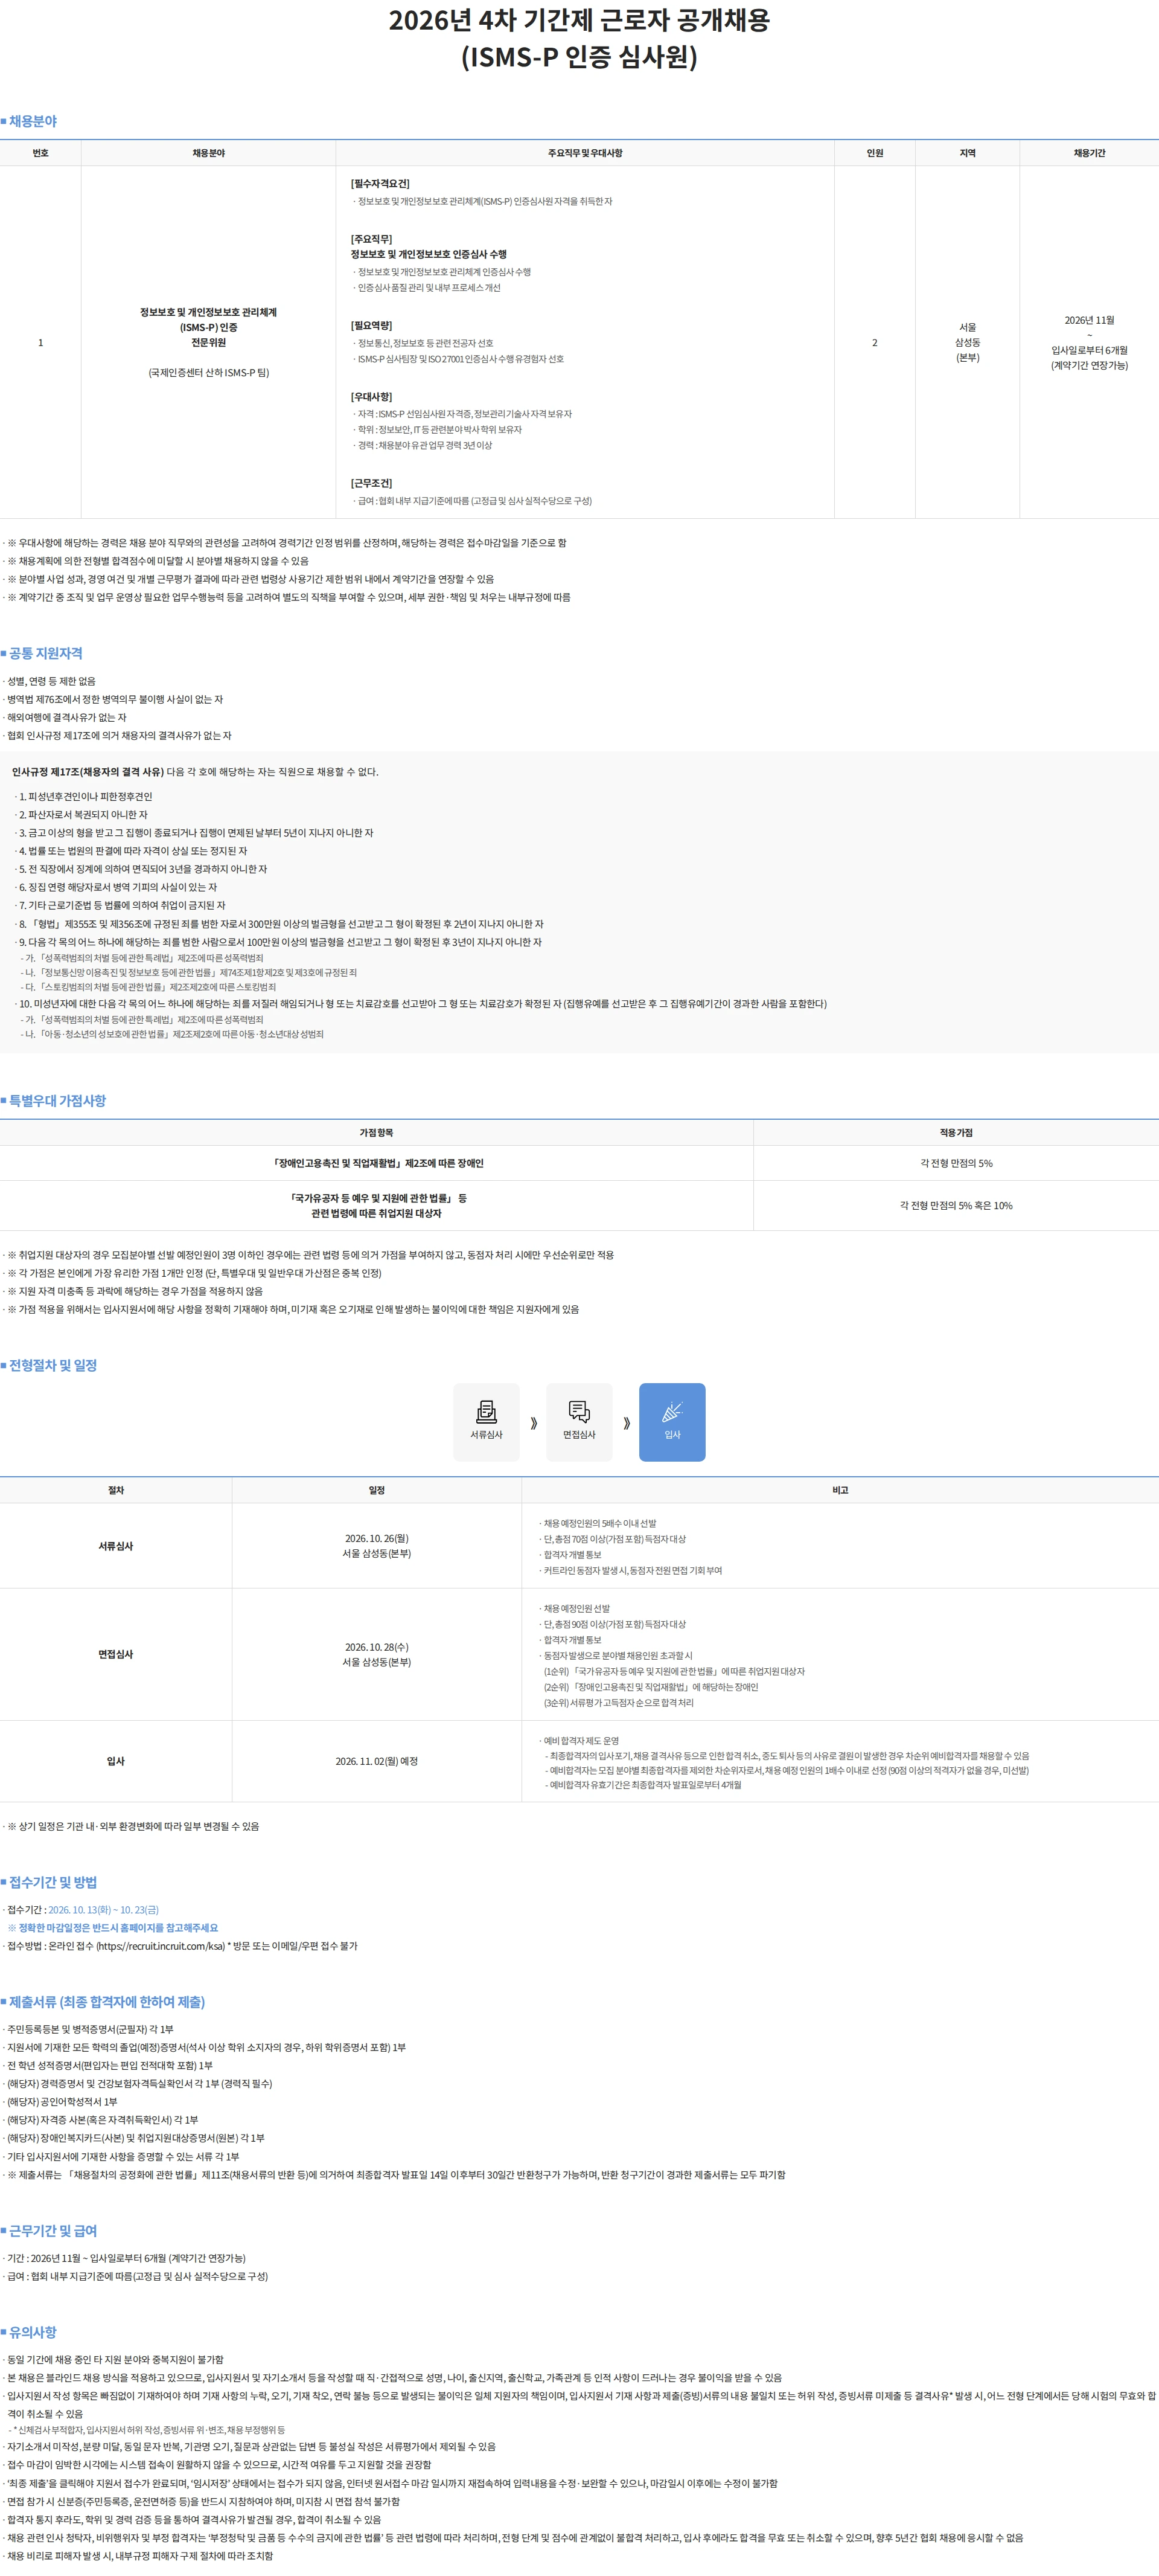Click the 번호 column header
This screenshot has height=2576, width=1159.
pos(40,153)
